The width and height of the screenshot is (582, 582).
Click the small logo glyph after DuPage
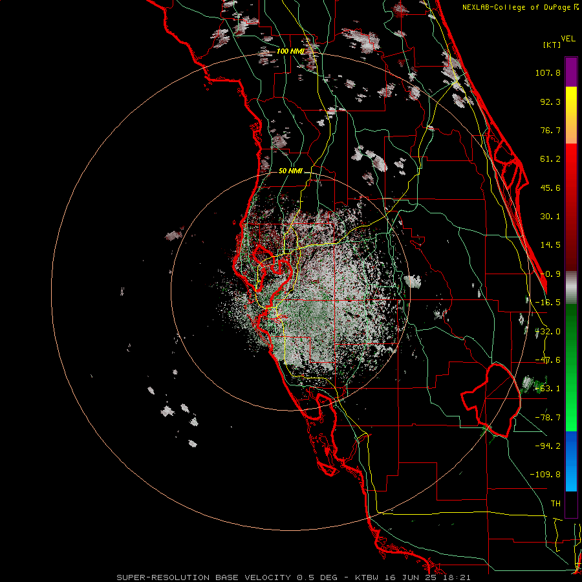click(x=576, y=6)
